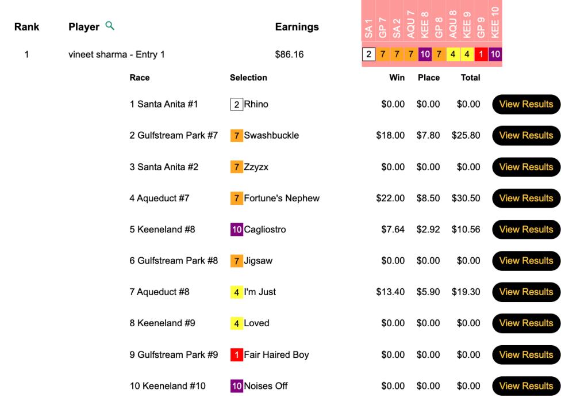Click the vineet sharma - Entry 1 row
588x401 pixels.
[117, 55]
